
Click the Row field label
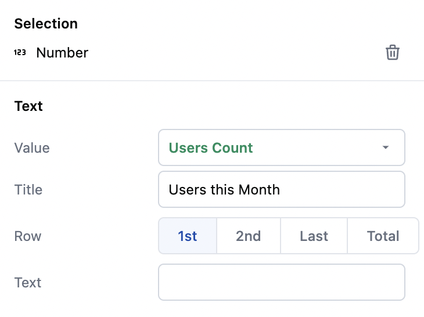pyautogui.click(x=28, y=236)
